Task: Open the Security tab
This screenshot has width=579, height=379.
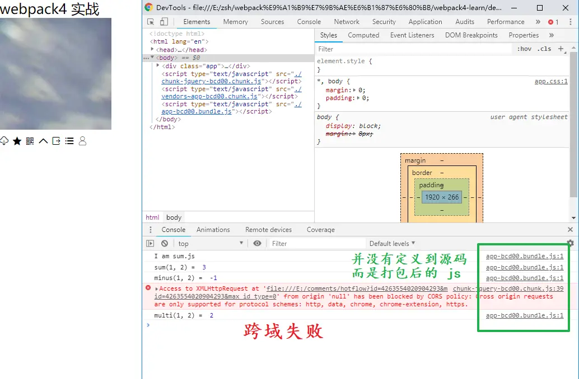Action: tap(384, 22)
